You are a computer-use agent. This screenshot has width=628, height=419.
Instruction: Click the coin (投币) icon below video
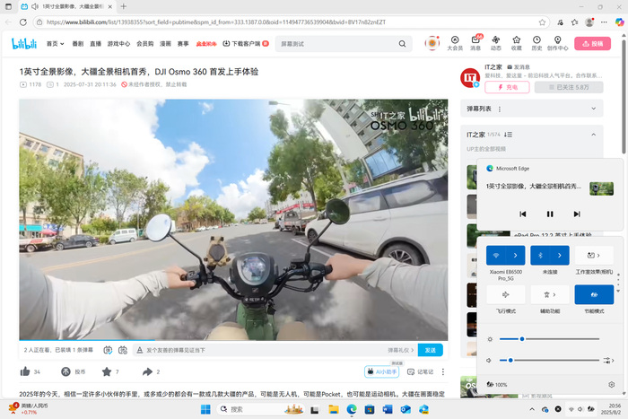[65, 371]
